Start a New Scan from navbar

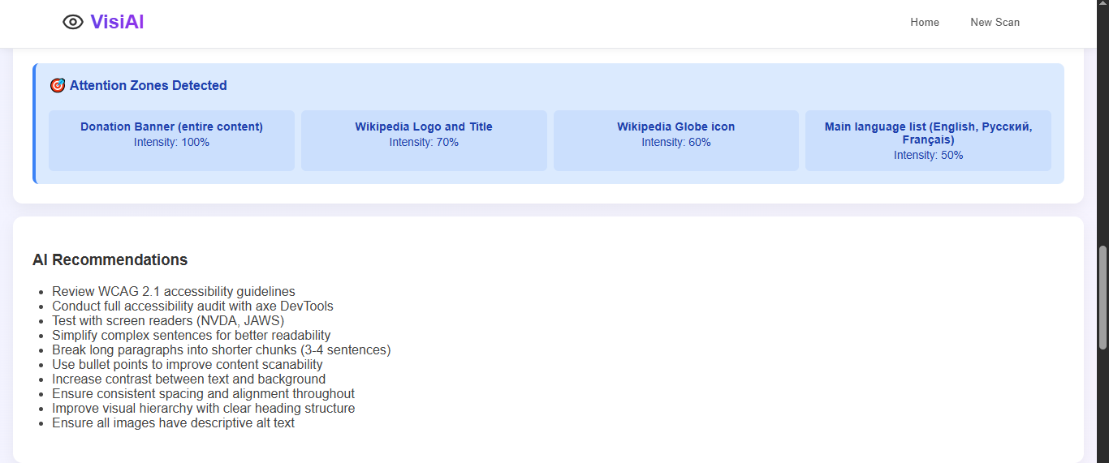[x=995, y=23]
